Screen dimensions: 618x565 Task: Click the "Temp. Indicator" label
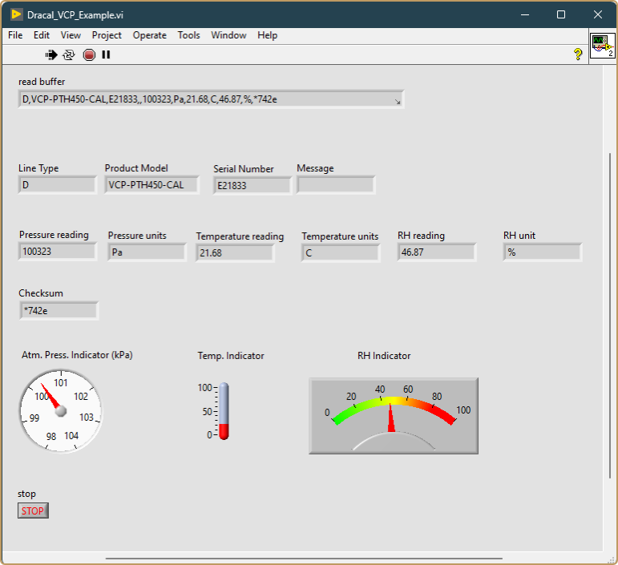tap(231, 356)
